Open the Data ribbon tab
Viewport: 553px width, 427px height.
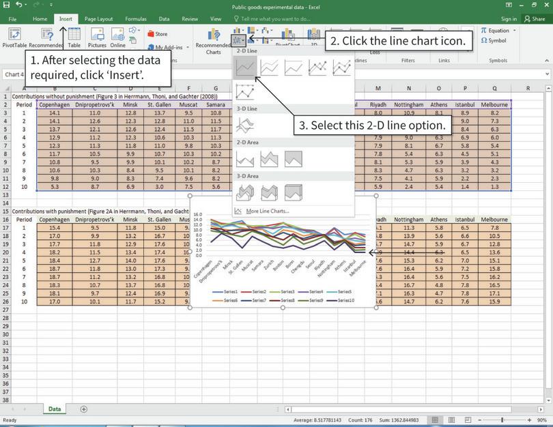pyautogui.click(x=164, y=19)
